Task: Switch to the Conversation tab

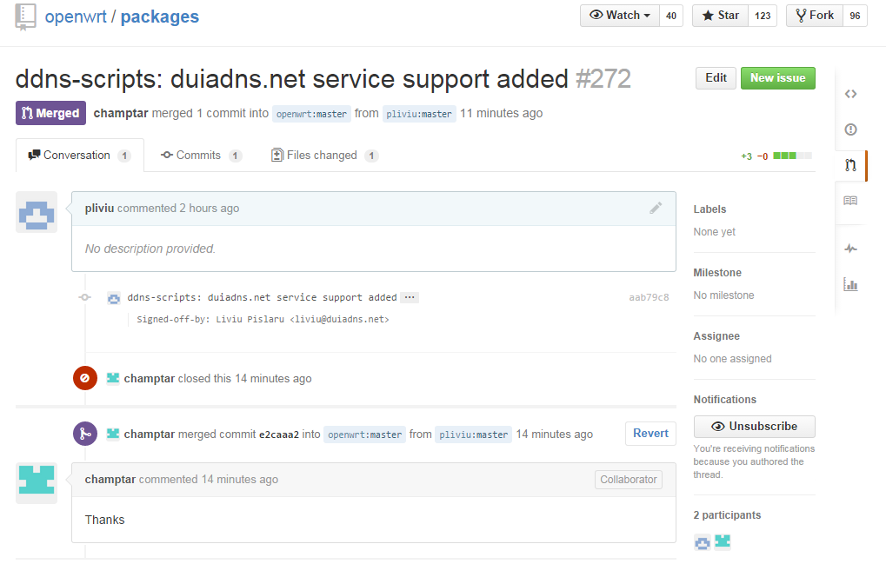Action: coord(80,156)
